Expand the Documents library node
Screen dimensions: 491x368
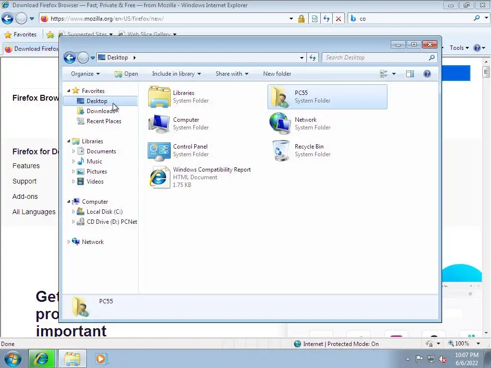pyautogui.click(x=73, y=151)
